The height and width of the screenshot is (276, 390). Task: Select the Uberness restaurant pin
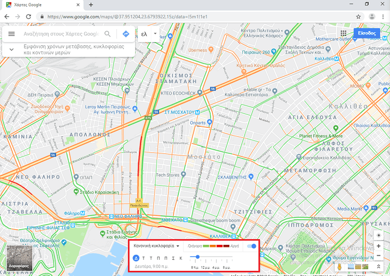click(211, 49)
